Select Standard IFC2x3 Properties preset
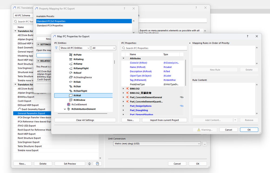The image size is (270, 173). click(x=84, y=21)
